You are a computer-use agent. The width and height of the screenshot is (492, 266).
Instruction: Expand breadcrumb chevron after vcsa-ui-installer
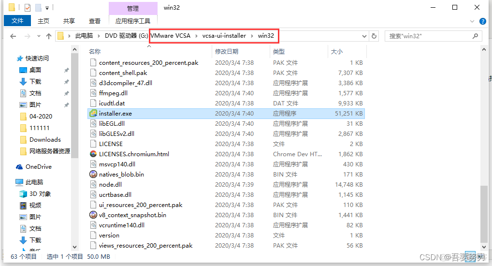pos(252,36)
